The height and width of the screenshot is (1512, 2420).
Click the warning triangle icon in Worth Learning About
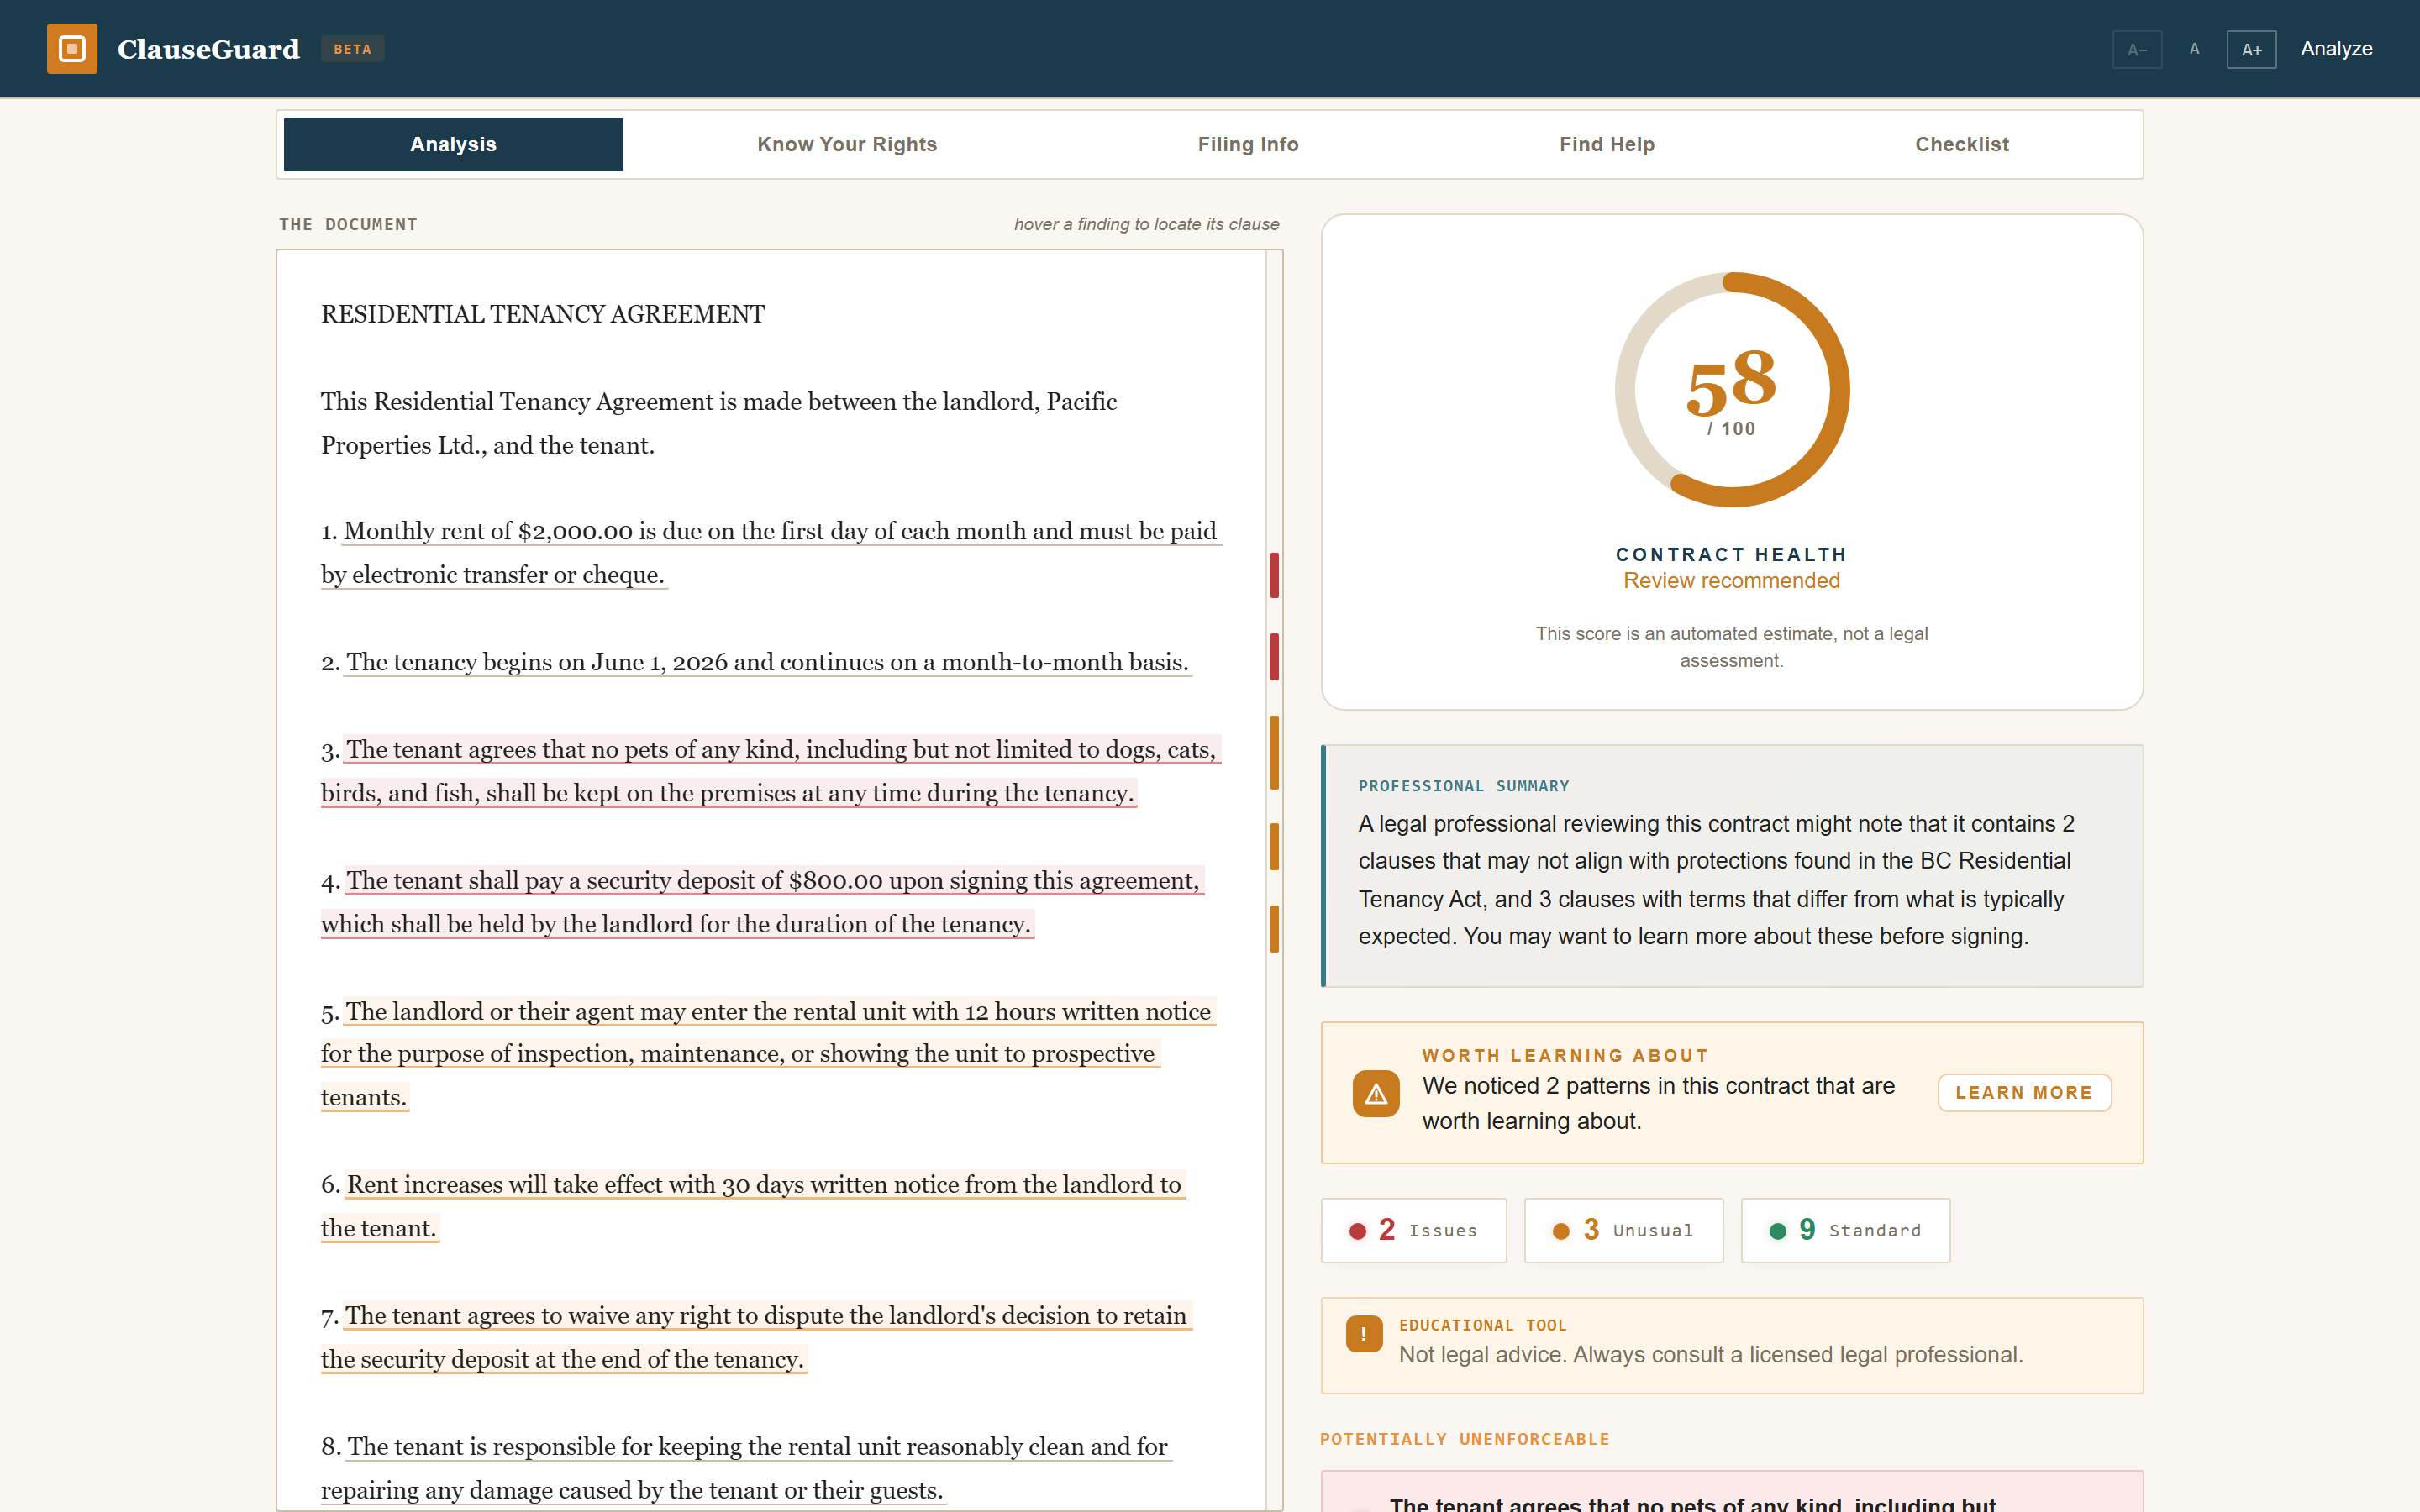coord(1376,1093)
